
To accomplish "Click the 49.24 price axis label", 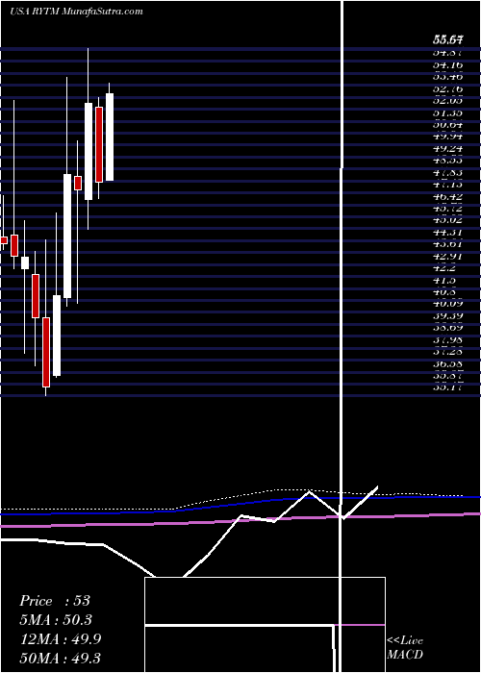I will point(447,148).
